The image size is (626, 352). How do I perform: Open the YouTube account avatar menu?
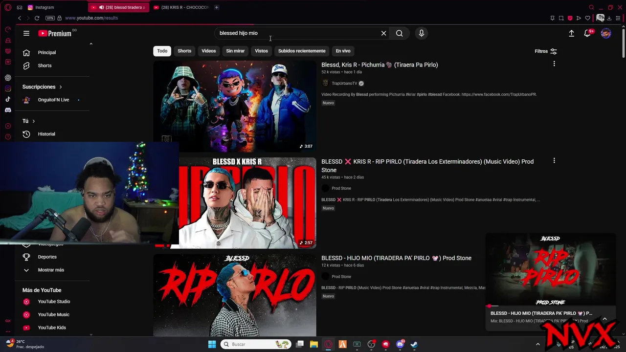tap(606, 33)
